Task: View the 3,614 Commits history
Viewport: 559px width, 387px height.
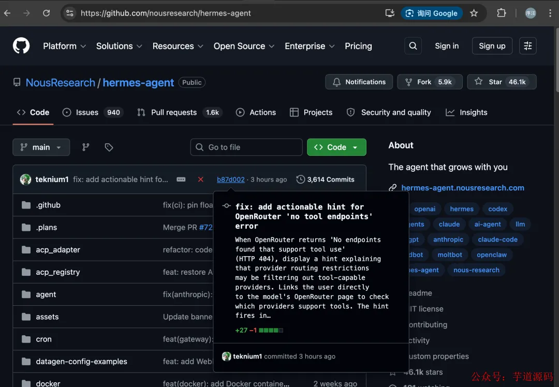Action: click(326, 180)
